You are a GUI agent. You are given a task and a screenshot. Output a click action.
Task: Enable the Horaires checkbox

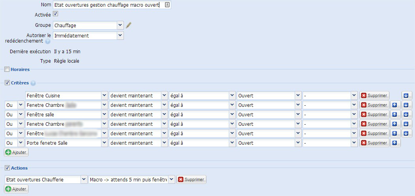[7, 69]
